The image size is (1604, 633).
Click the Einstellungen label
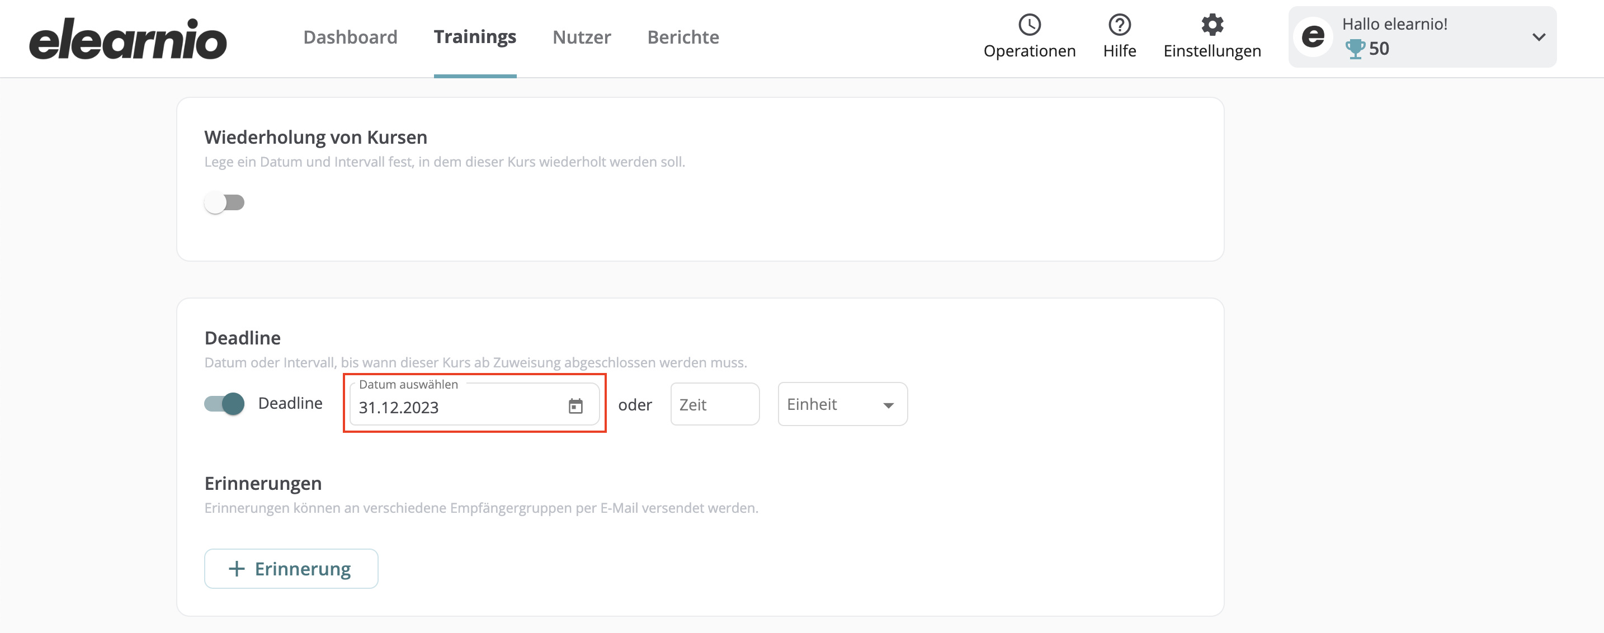click(x=1212, y=51)
